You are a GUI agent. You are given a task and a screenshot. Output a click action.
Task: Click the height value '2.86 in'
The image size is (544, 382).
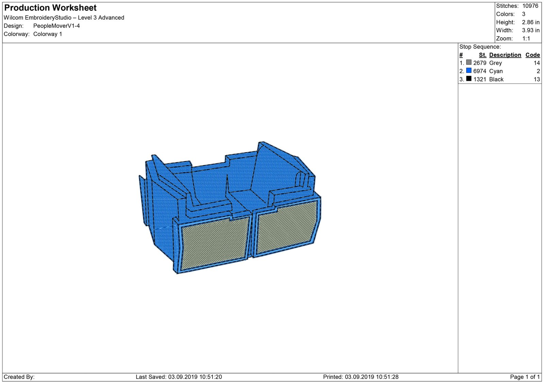pos(531,22)
